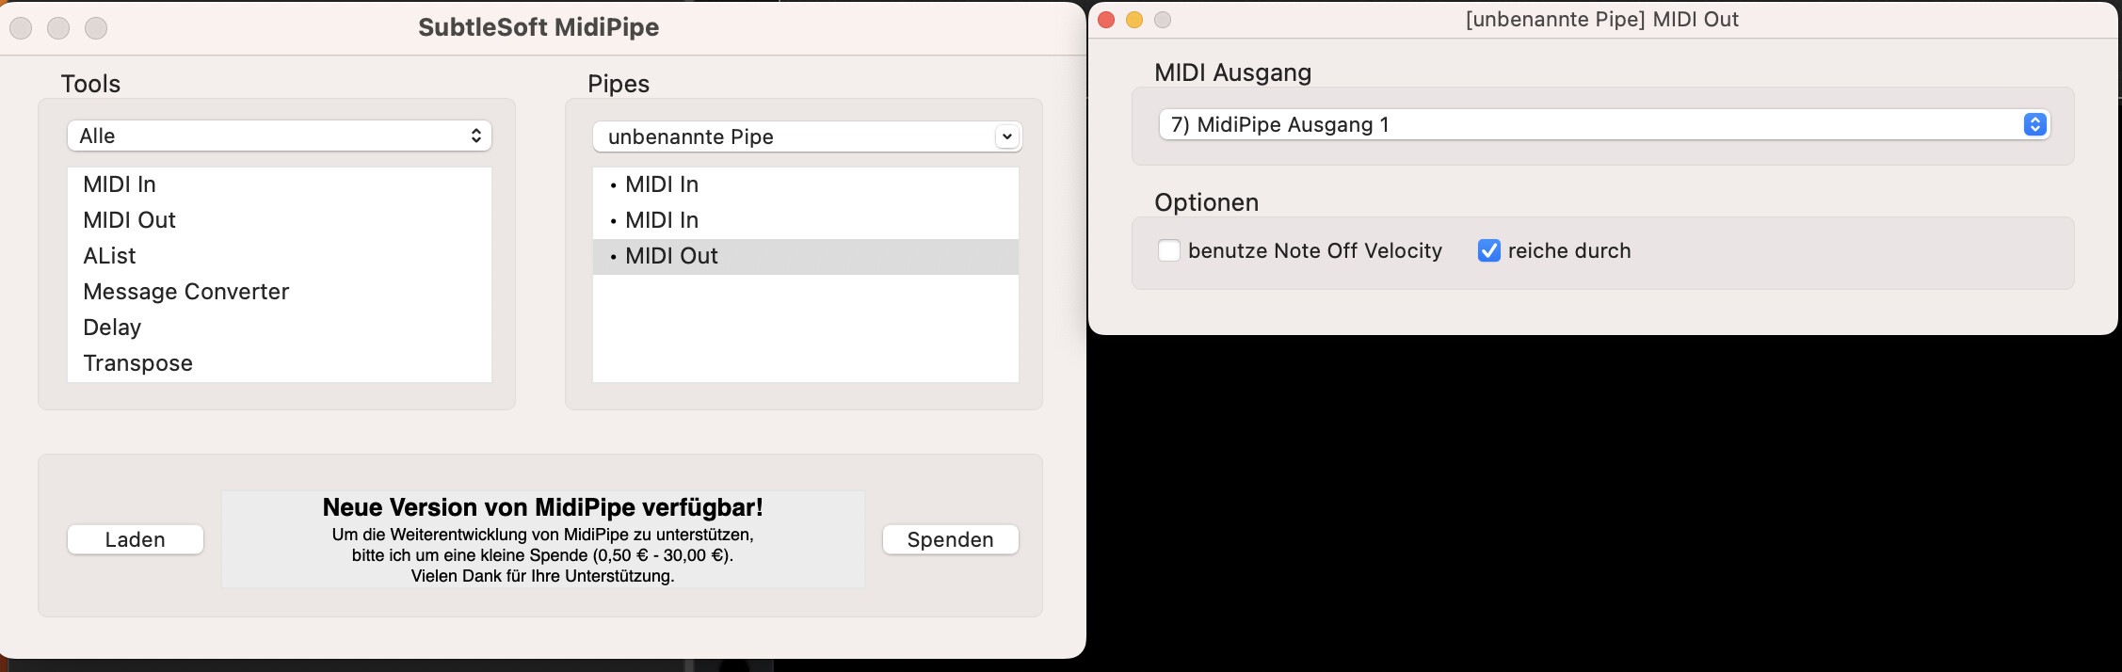This screenshot has width=2122, height=672.
Task: Click the Neue Version verfügbar notice
Action: 543,539
